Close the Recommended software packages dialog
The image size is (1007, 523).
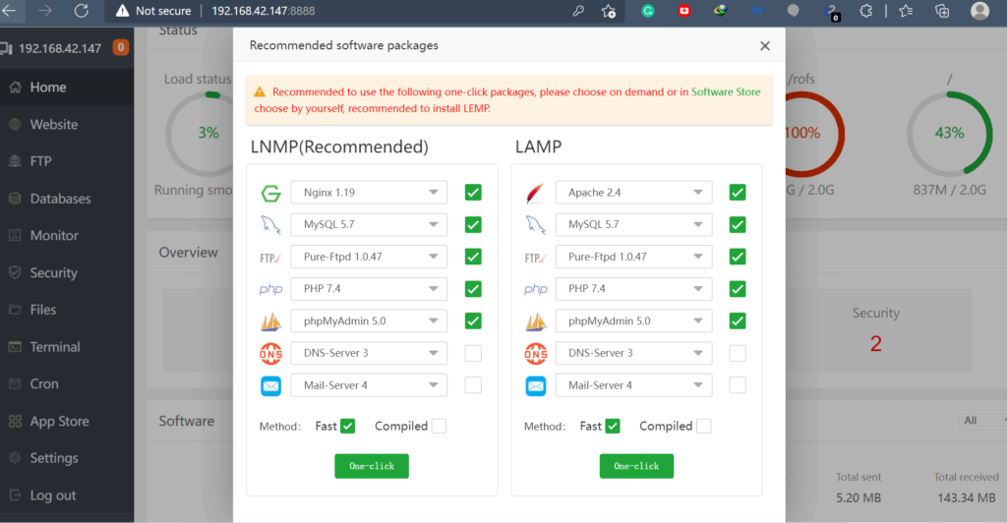[765, 46]
